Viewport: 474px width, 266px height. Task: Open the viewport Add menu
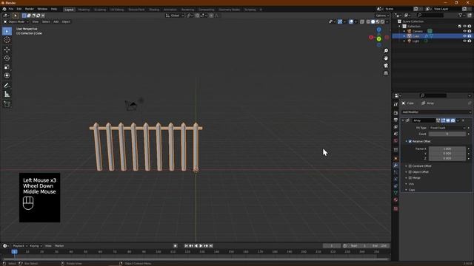tap(56, 21)
